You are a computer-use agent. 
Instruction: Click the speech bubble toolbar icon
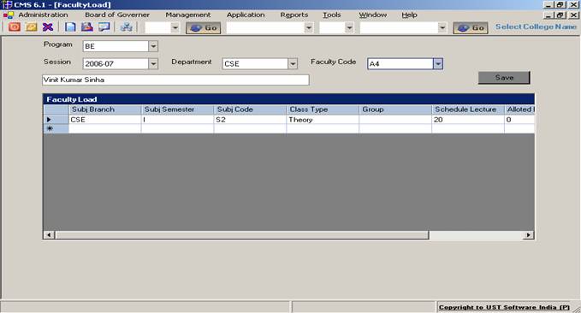click(x=104, y=27)
